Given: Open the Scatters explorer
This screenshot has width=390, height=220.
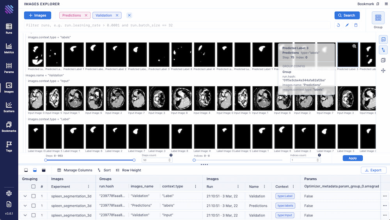Looking at the screenshot, I should [x=9, y=107].
